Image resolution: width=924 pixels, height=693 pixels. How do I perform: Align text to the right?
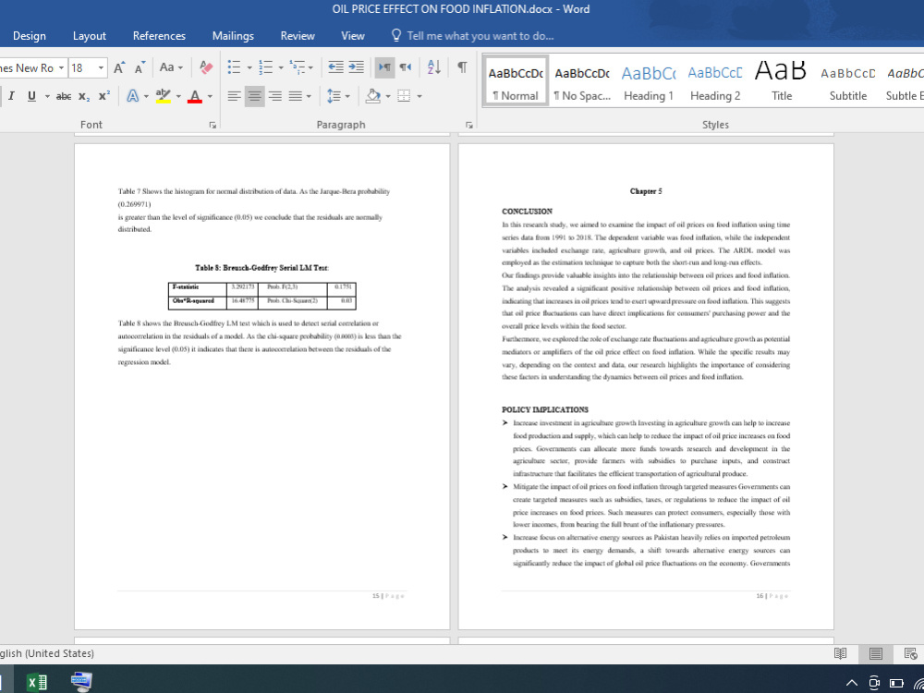click(x=275, y=96)
